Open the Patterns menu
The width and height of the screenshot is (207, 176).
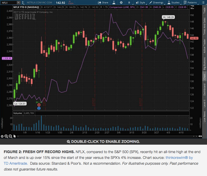190,3
